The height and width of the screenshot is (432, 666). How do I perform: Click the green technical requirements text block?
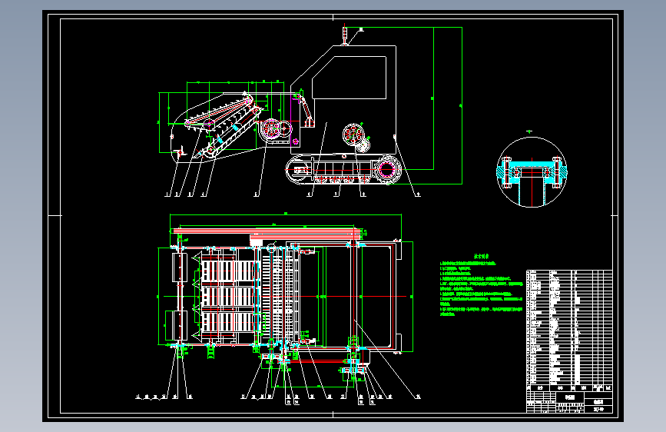482,285
